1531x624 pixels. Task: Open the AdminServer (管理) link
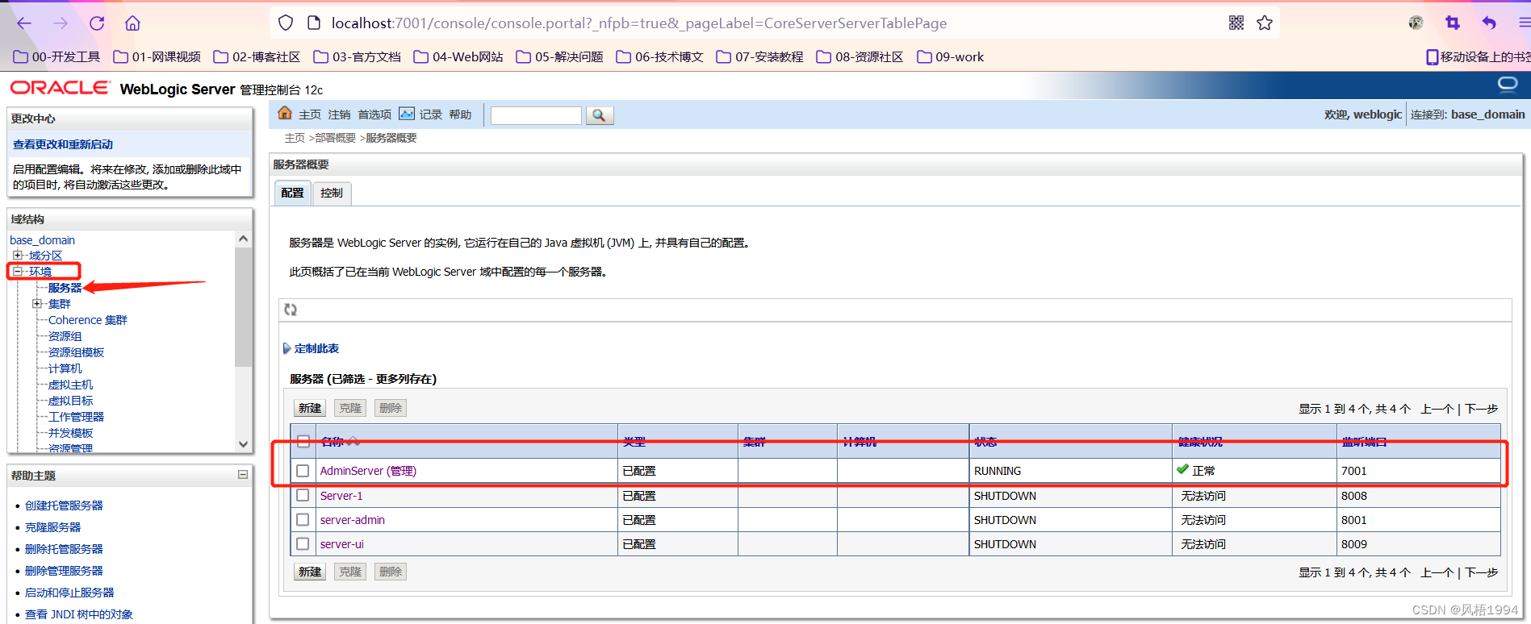pos(368,471)
